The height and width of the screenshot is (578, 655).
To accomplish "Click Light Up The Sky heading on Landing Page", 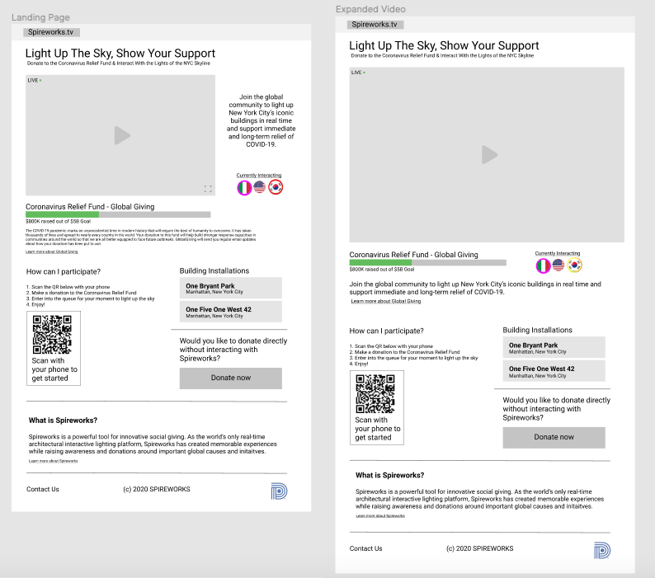I will coord(120,54).
